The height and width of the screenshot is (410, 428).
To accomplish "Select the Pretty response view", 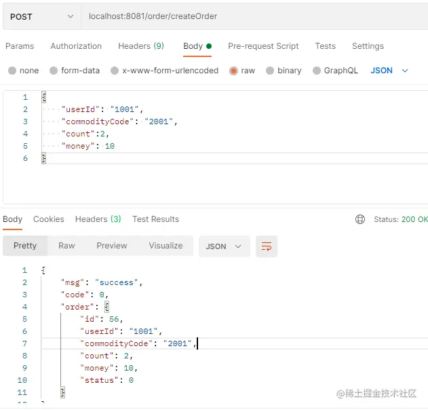I will tap(25, 246).
